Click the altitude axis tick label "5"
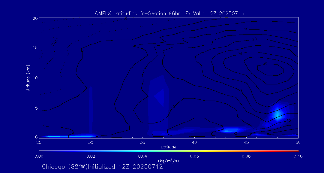The width and height of the screenshot is (324, 173). click(x=36, y=108)
